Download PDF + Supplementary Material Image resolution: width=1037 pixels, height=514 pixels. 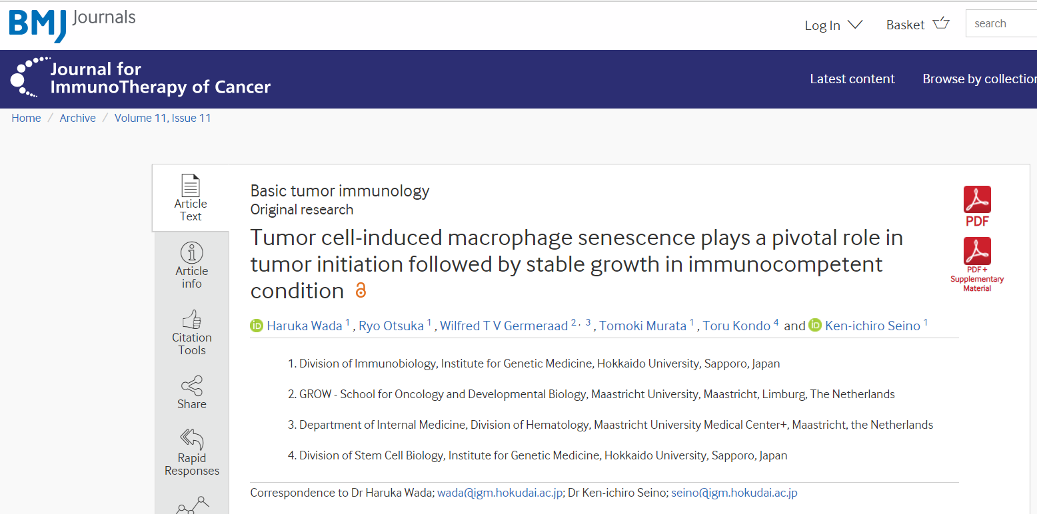point(977,252)
